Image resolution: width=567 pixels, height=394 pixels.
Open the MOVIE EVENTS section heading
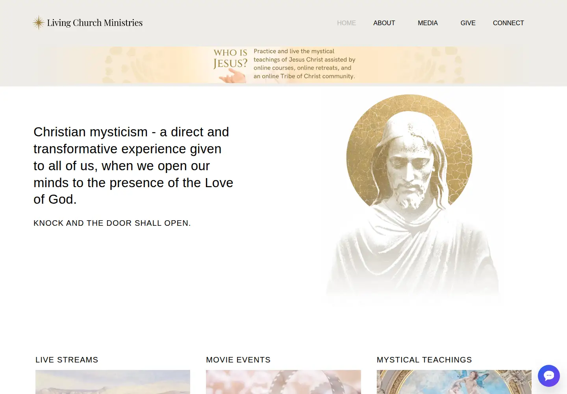coord(238,360)
